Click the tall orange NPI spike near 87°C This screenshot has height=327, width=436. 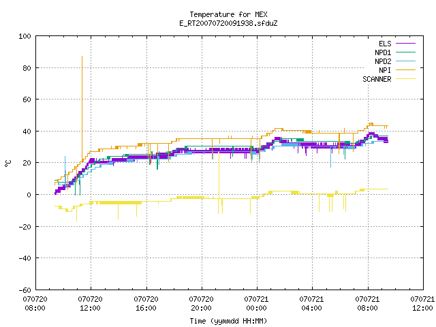[82, 108]
